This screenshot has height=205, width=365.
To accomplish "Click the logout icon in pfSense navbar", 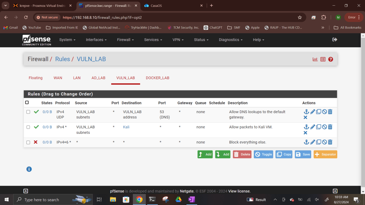I will (334, 40).
